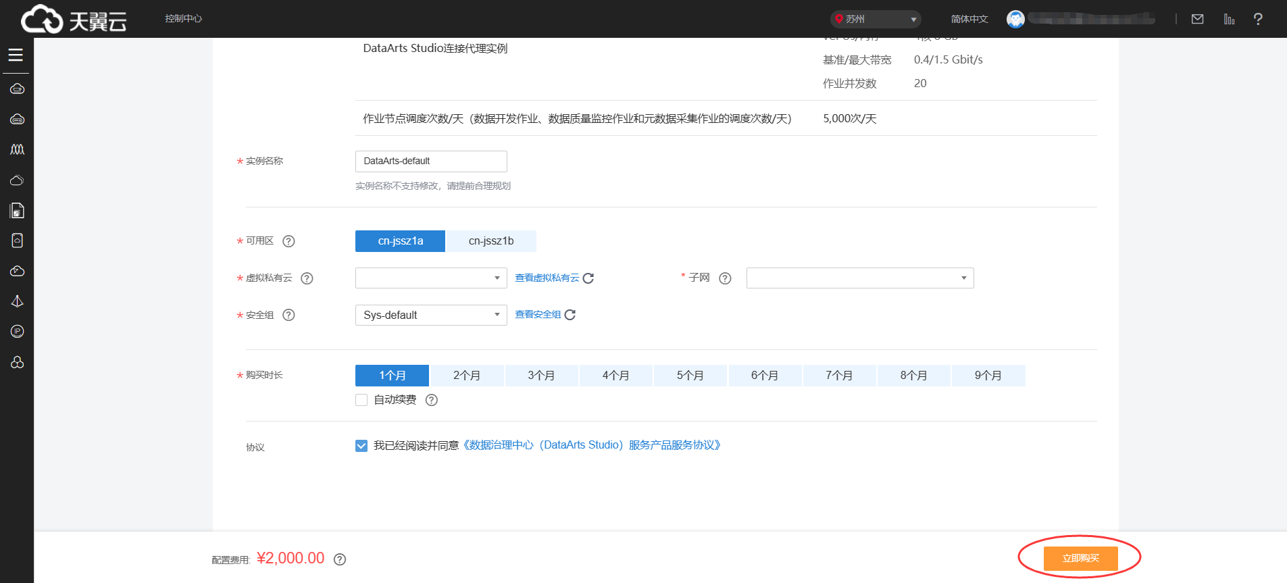Choose 7个月 purchase duration
Screen dimensions: 1287x583
839,376
